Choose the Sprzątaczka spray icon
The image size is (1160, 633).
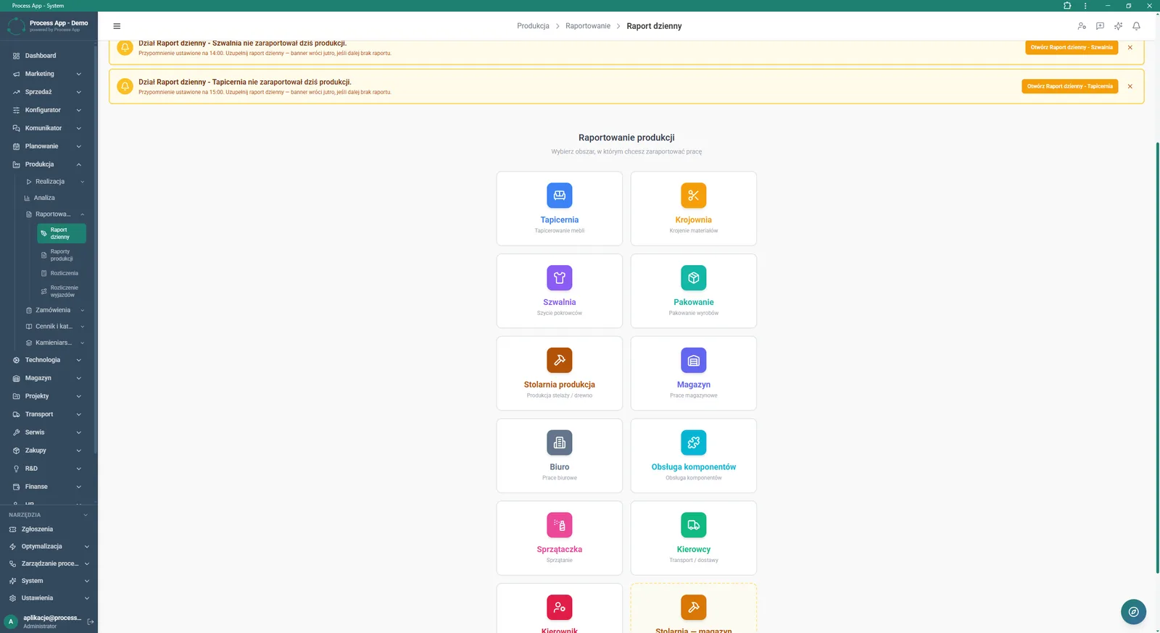pyautogui.click(x=559, y=525)
